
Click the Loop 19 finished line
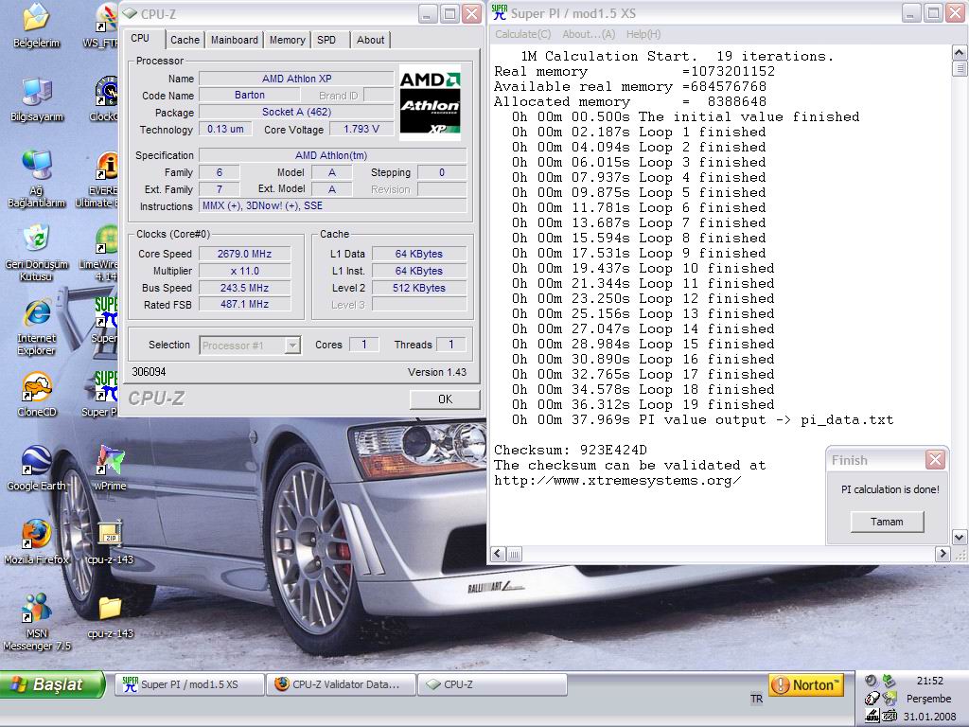point(643,405)
